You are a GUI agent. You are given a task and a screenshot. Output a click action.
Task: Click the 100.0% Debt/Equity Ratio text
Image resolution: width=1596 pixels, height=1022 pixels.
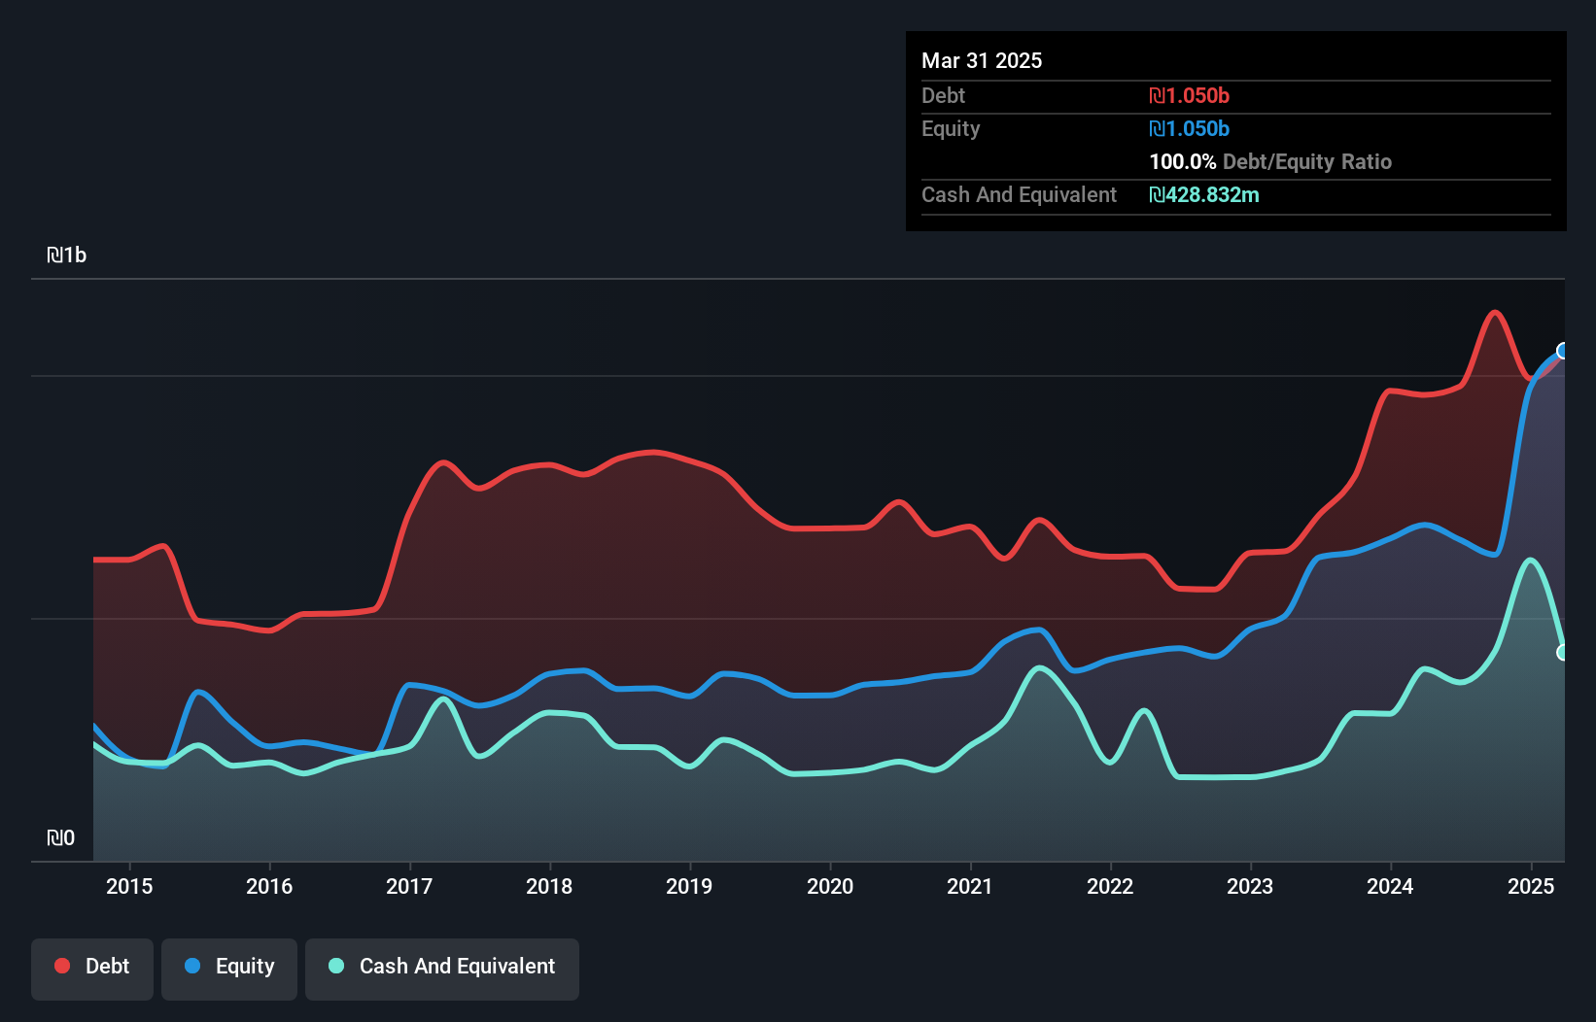tap(1270, 161)
